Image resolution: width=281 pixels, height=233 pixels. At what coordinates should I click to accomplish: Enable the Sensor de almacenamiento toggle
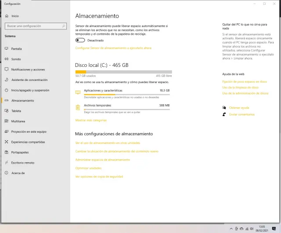coord(80,40)
